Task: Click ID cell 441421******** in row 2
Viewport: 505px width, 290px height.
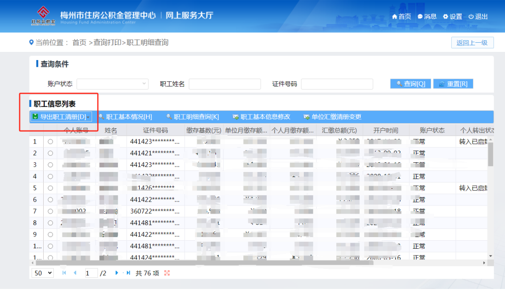Action: 154,153
